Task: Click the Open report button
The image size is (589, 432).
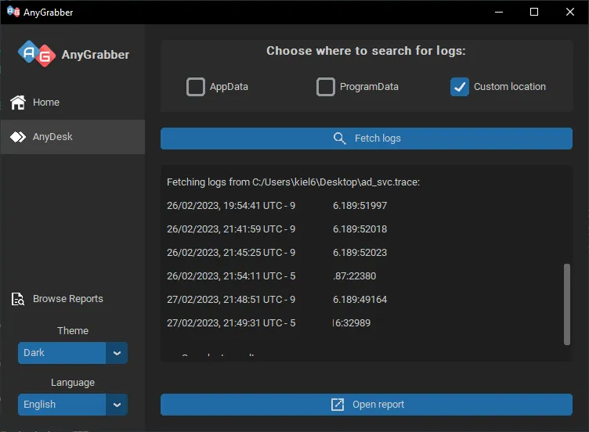Action: coord(367,405)
